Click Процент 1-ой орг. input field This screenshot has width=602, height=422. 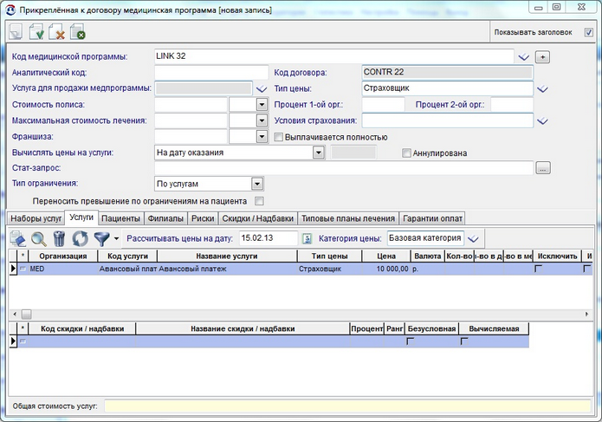pos(383,105)
